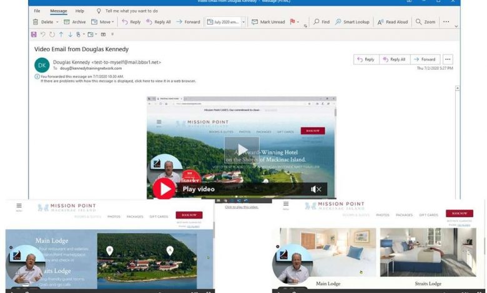Click the Undo arrow in quick access toolbar

pyautogui.click(x=43, y=34)
